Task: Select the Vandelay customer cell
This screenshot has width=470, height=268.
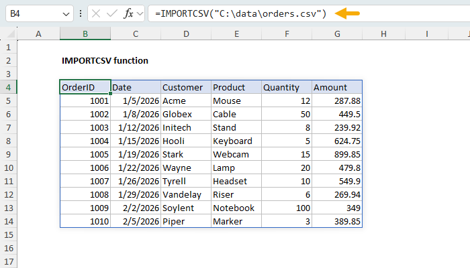Action: (186, 195)
